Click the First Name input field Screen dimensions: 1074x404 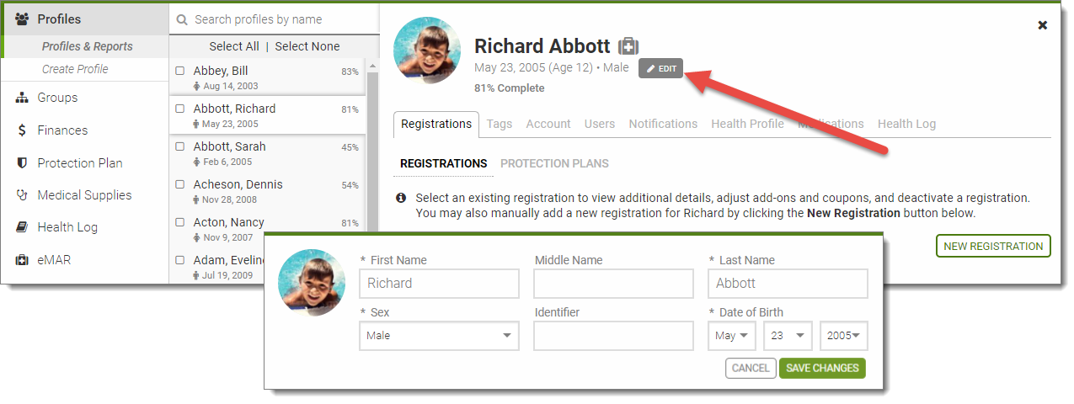tap(439, 284)
